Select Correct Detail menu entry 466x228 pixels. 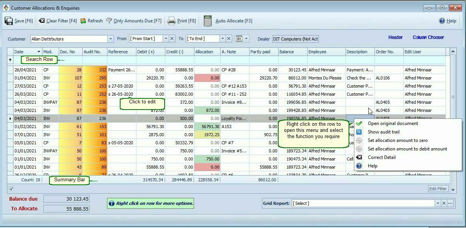point(381,157)
